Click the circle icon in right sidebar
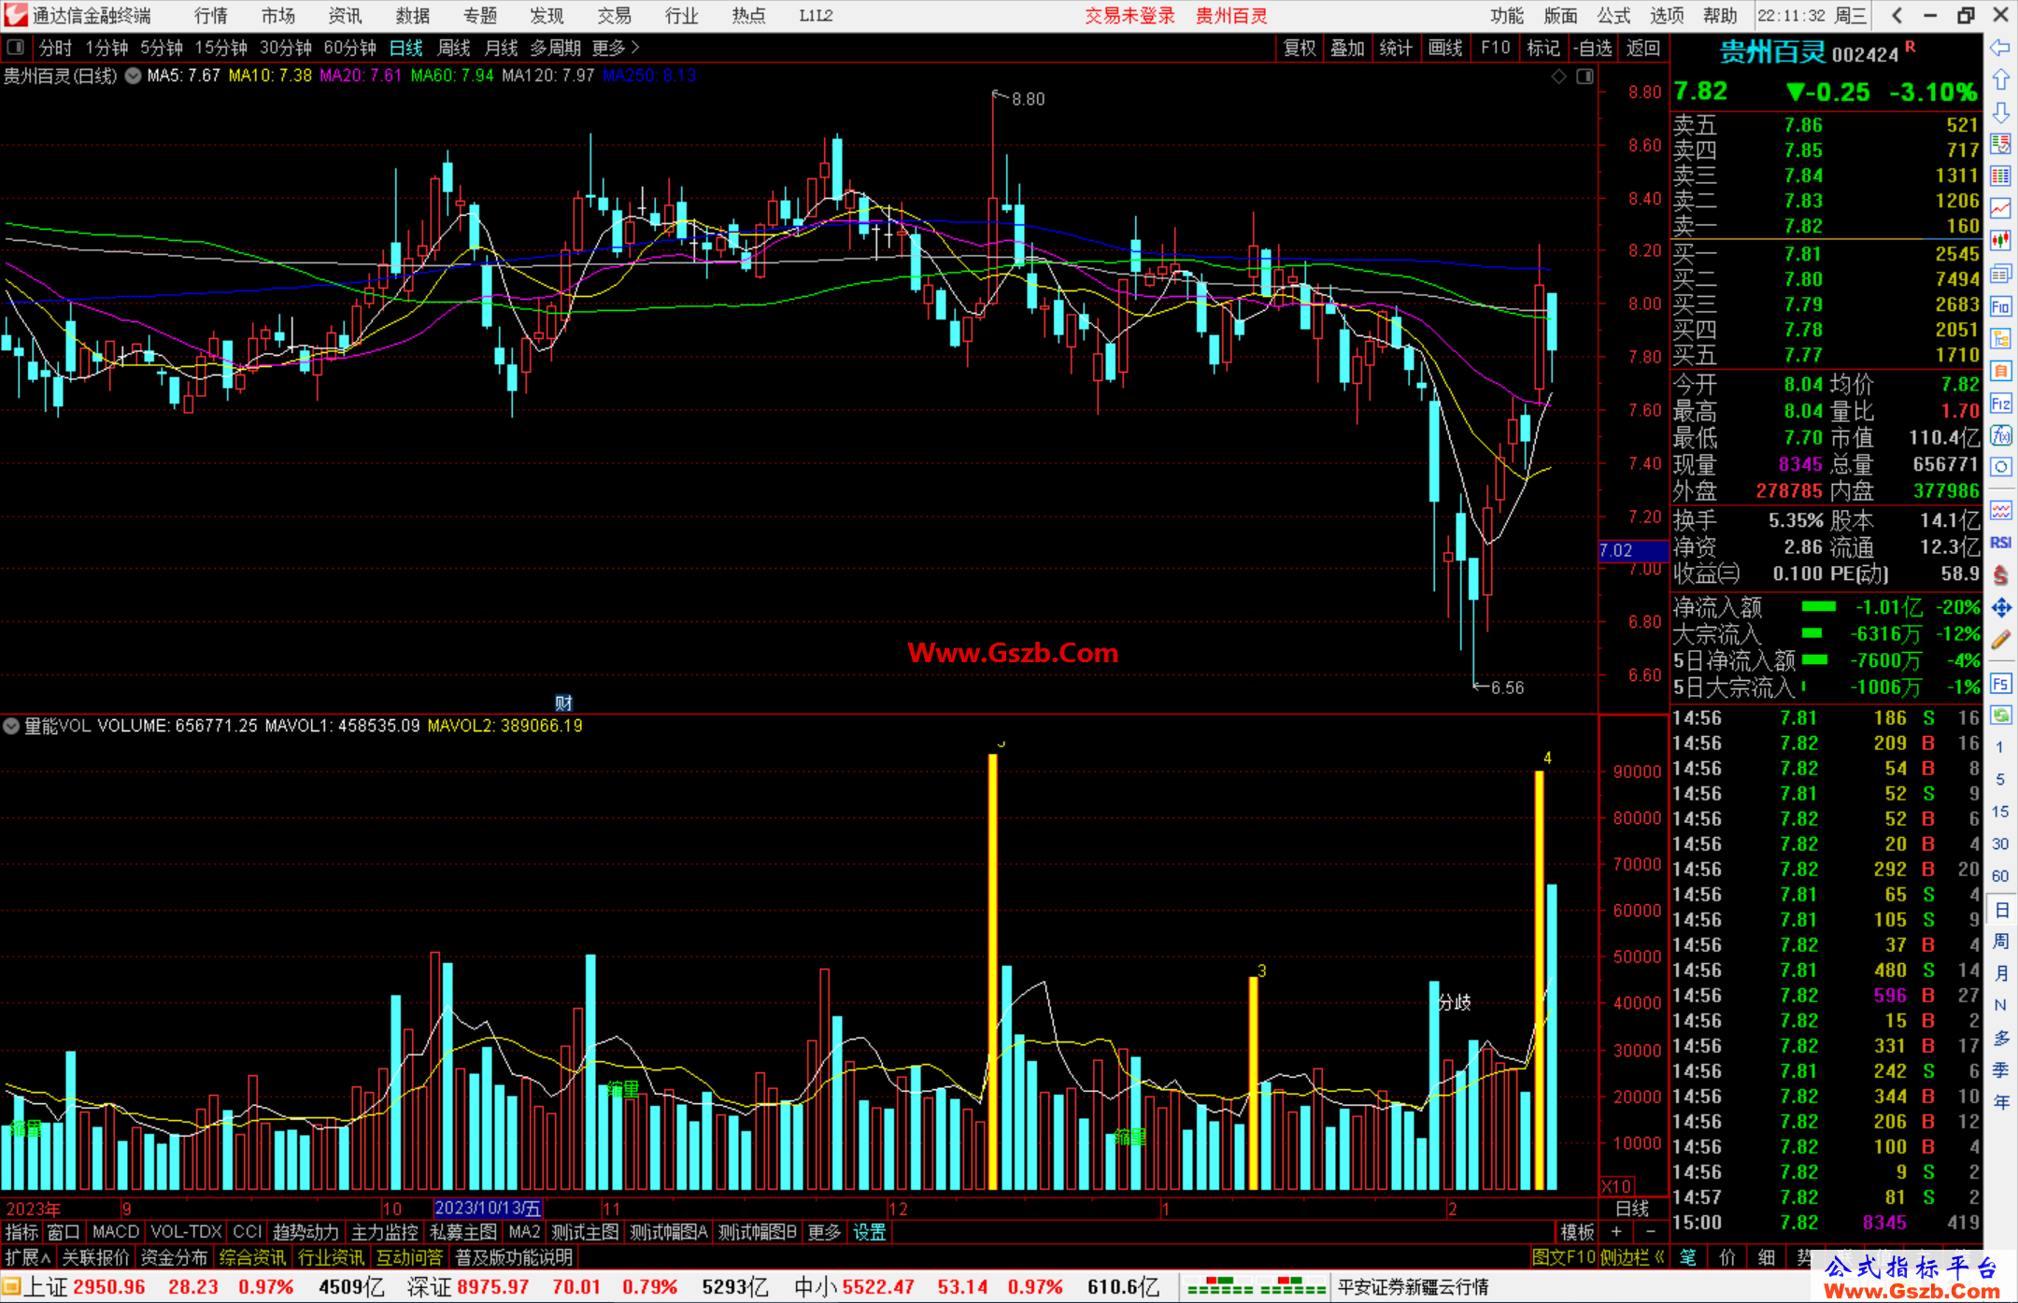The width and height of the screenshot is (2018, 1303). (2000, 467)
